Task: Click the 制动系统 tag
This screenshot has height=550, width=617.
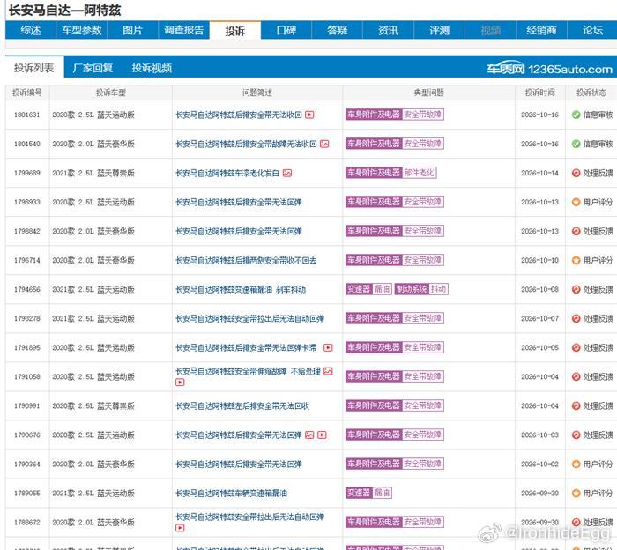Action: pos(412,289)
